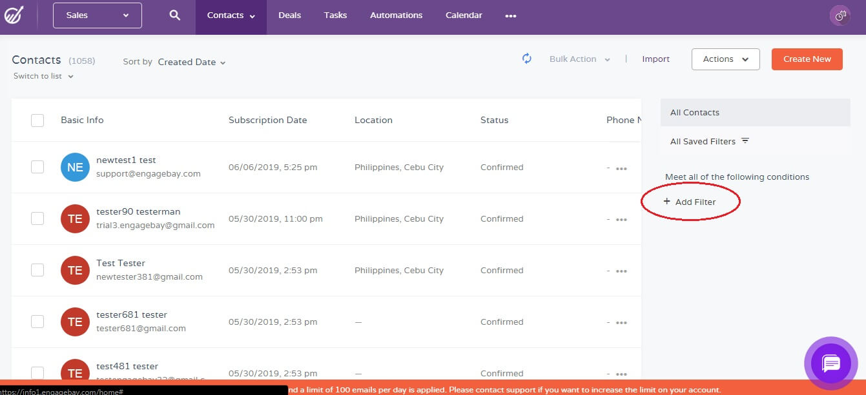This screenshot has width=866, height=395.
Task: Expand the Sort by Created Date dropdown
Action: tap(192, 63)
